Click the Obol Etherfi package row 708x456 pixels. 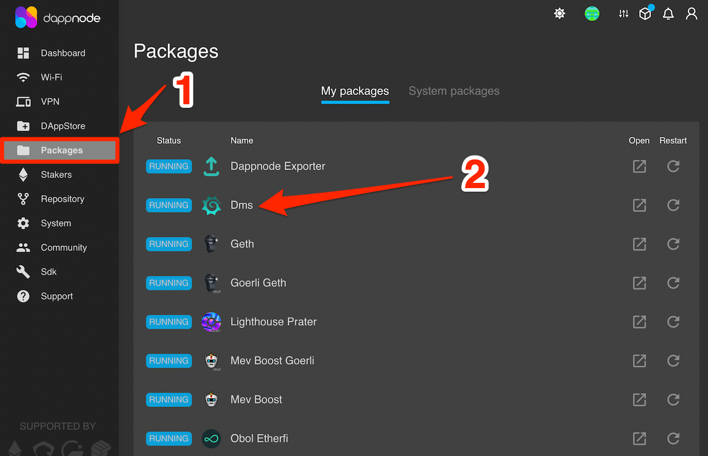pyautogui.click(x=259, y=439)
